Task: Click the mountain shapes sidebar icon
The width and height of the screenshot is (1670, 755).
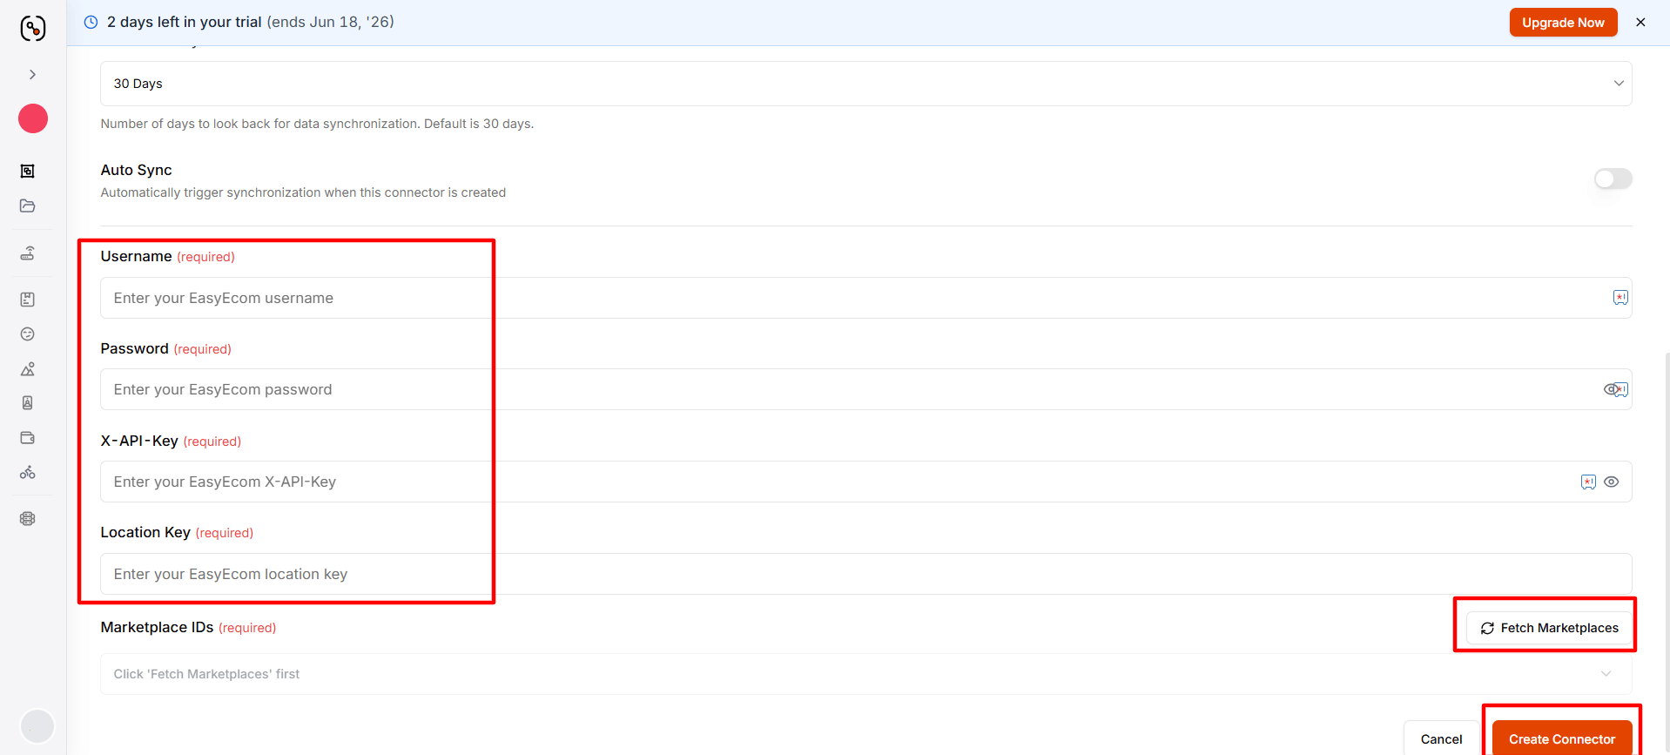Action: coord(28,369)
